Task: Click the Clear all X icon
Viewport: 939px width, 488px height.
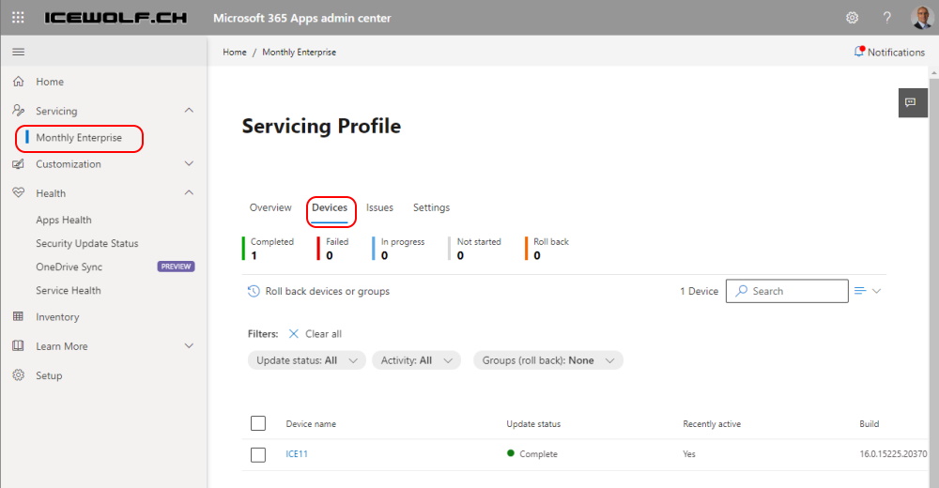Action: 293,333
